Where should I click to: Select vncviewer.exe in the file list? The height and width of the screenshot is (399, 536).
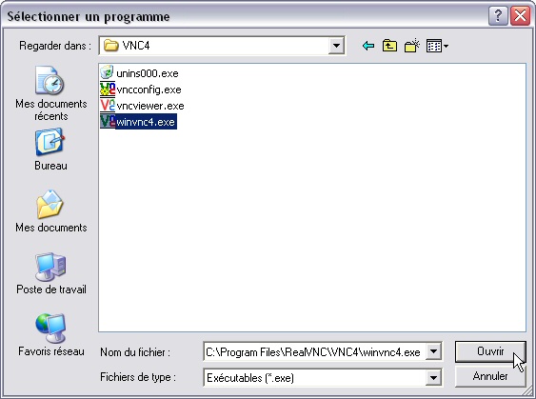[142, 106]
